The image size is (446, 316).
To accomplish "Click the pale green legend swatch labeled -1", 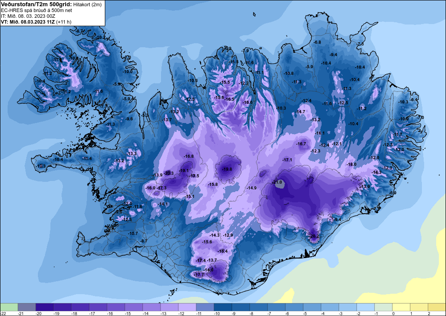I will pos(384,307).
